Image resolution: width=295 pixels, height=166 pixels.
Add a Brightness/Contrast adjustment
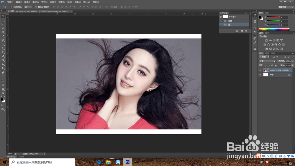(x=267, y=40)
